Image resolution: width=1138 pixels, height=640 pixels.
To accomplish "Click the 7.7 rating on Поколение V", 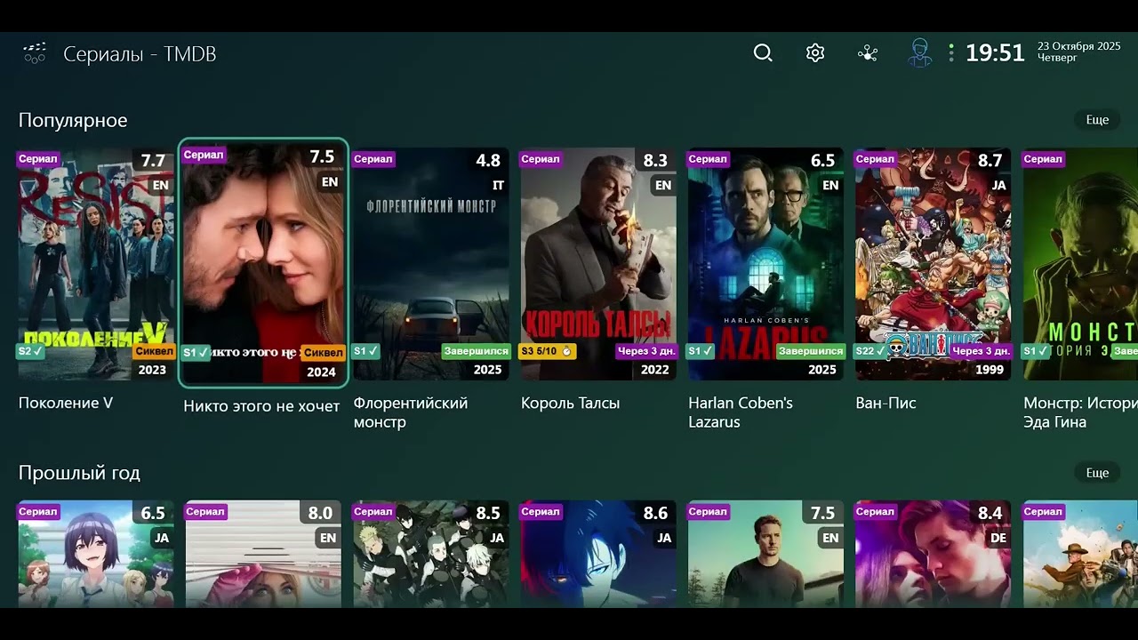I will 153,161.
